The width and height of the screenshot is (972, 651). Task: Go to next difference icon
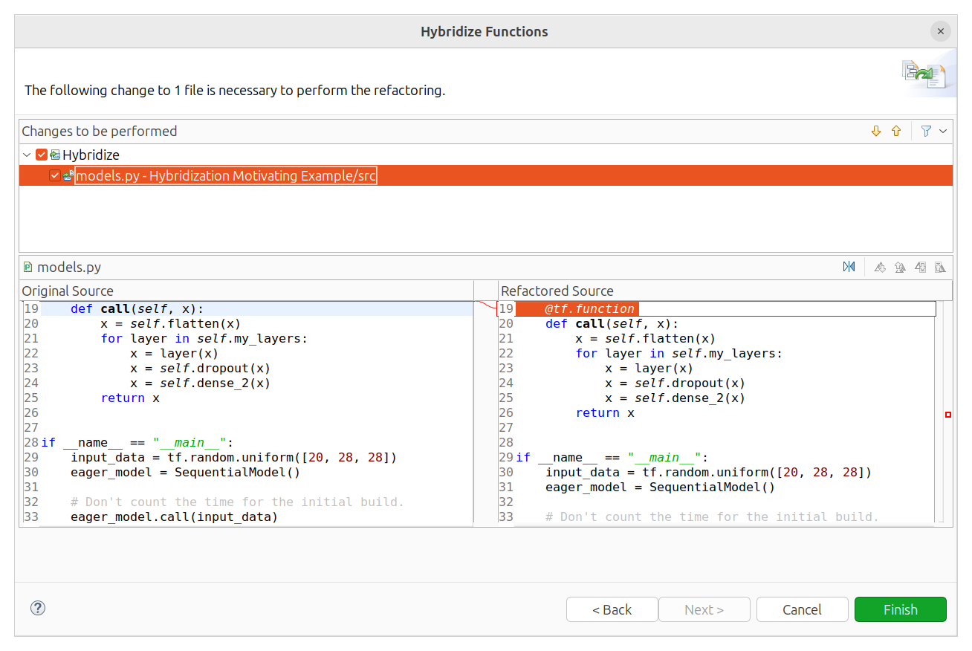(880, 267)
